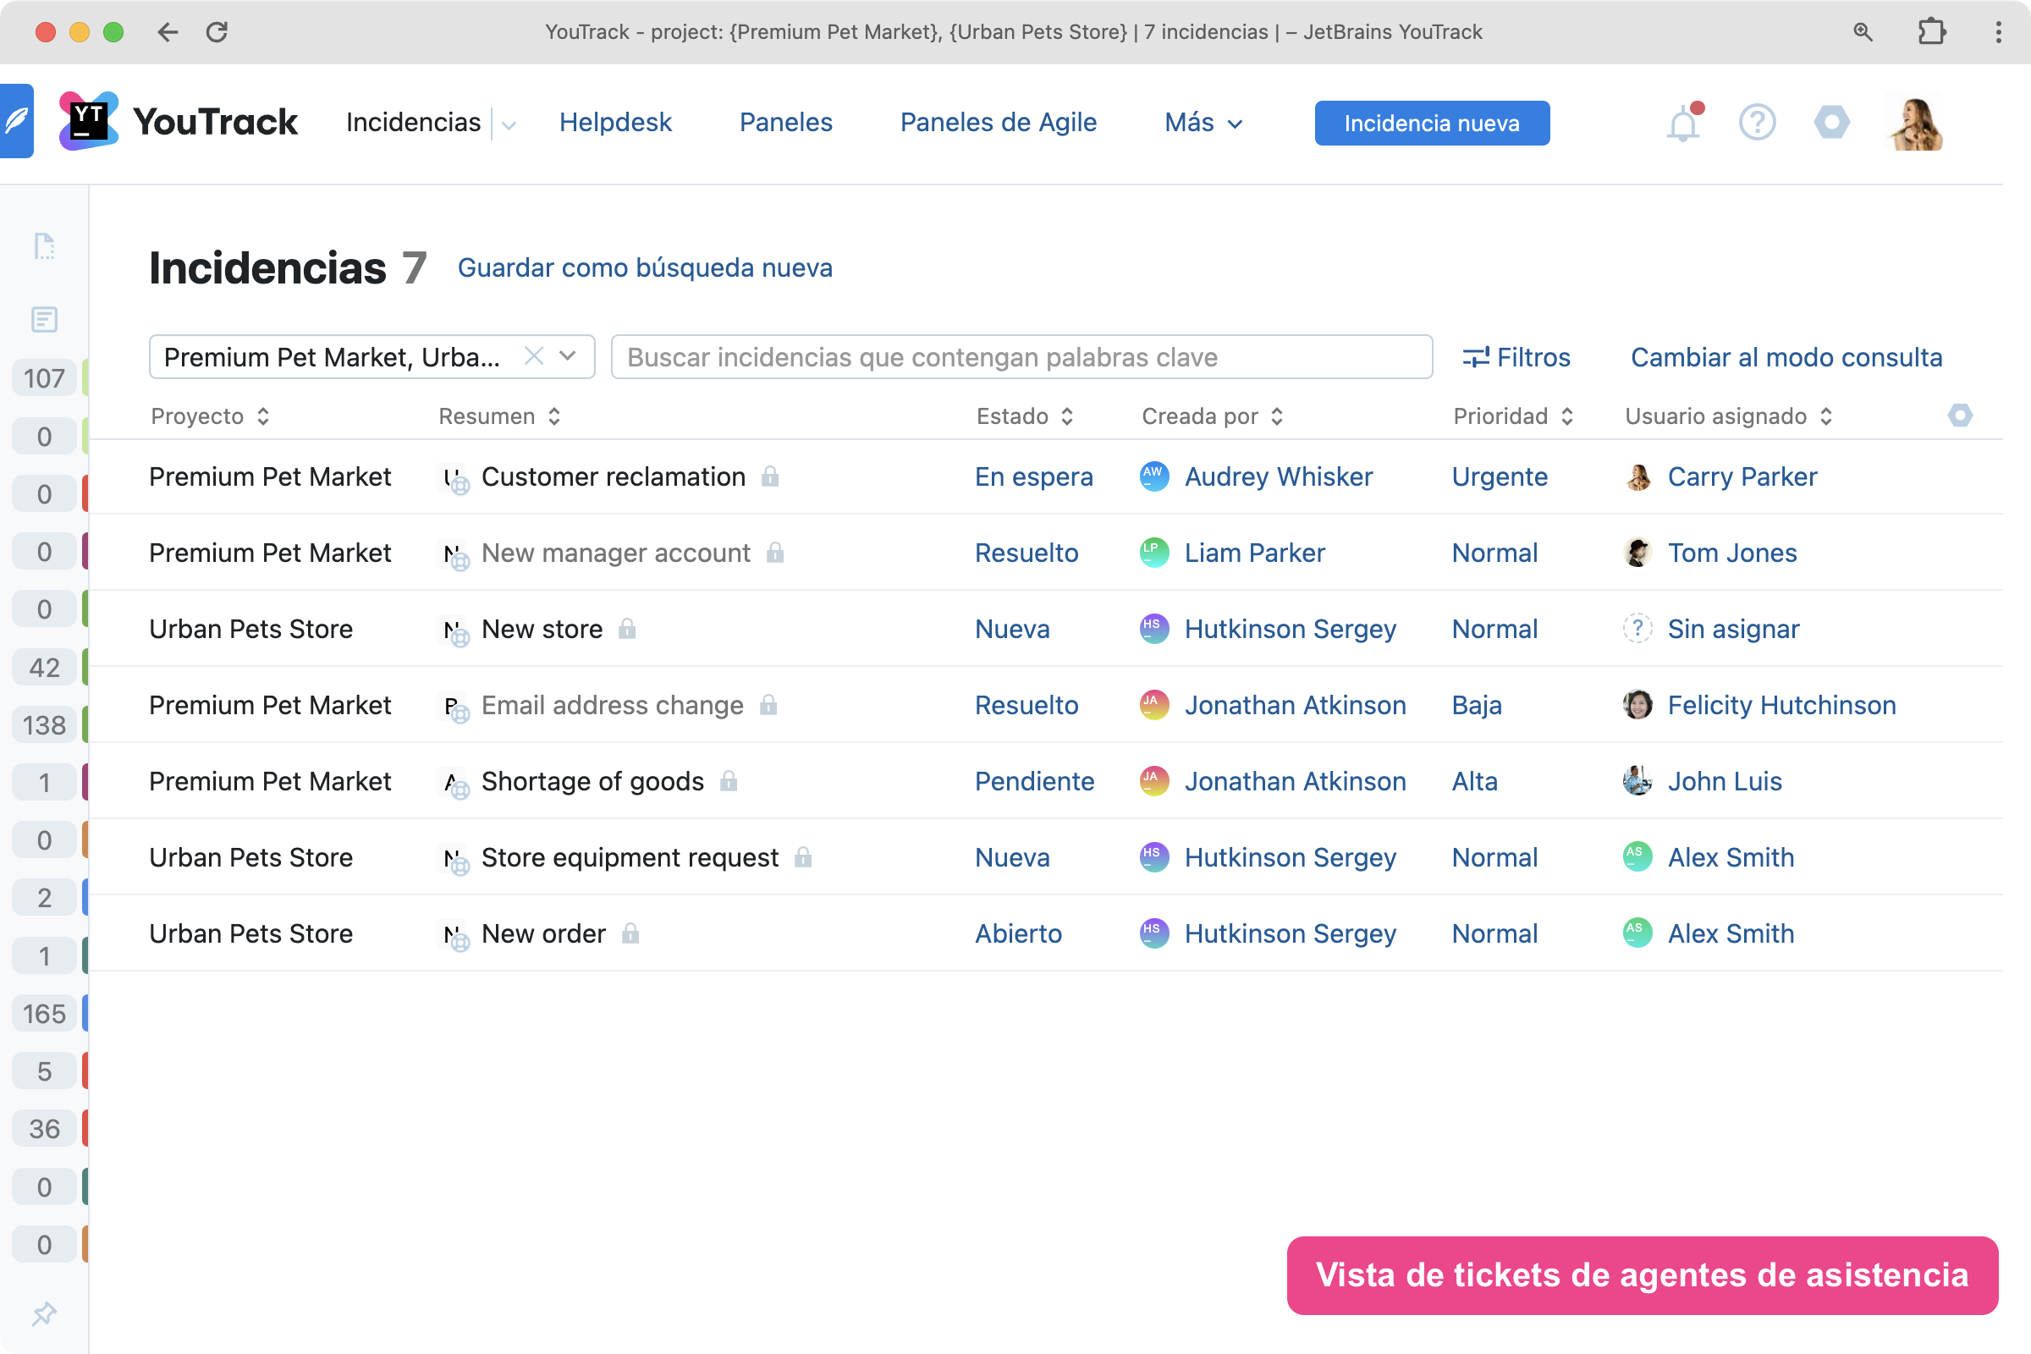Screen dimensions: 2031x1354
Task: Click the blue feather icon at top left
Action: (x=17, y=121)
